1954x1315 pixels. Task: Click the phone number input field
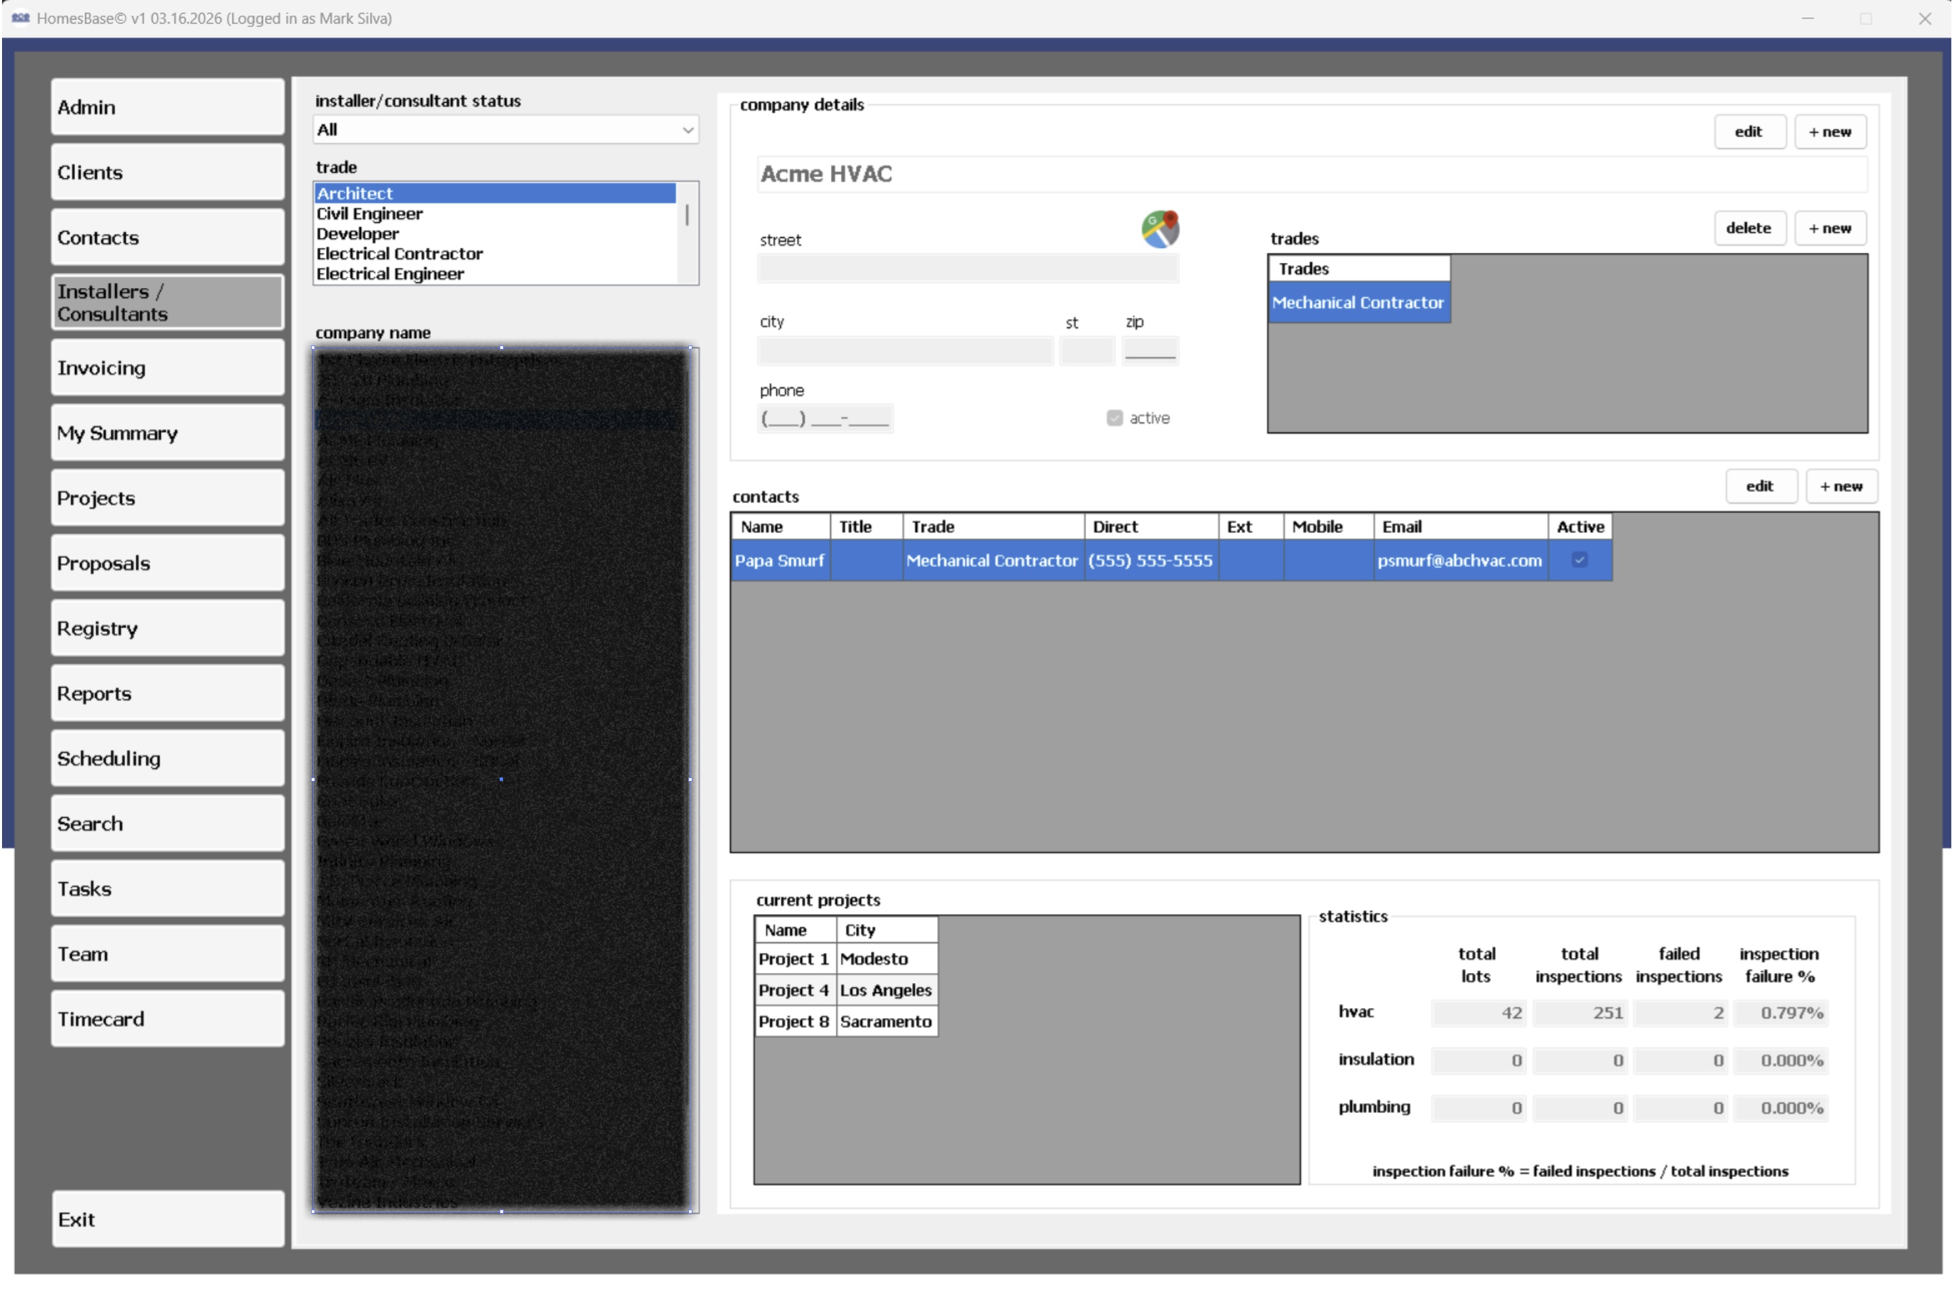click(x=824, y=418)
